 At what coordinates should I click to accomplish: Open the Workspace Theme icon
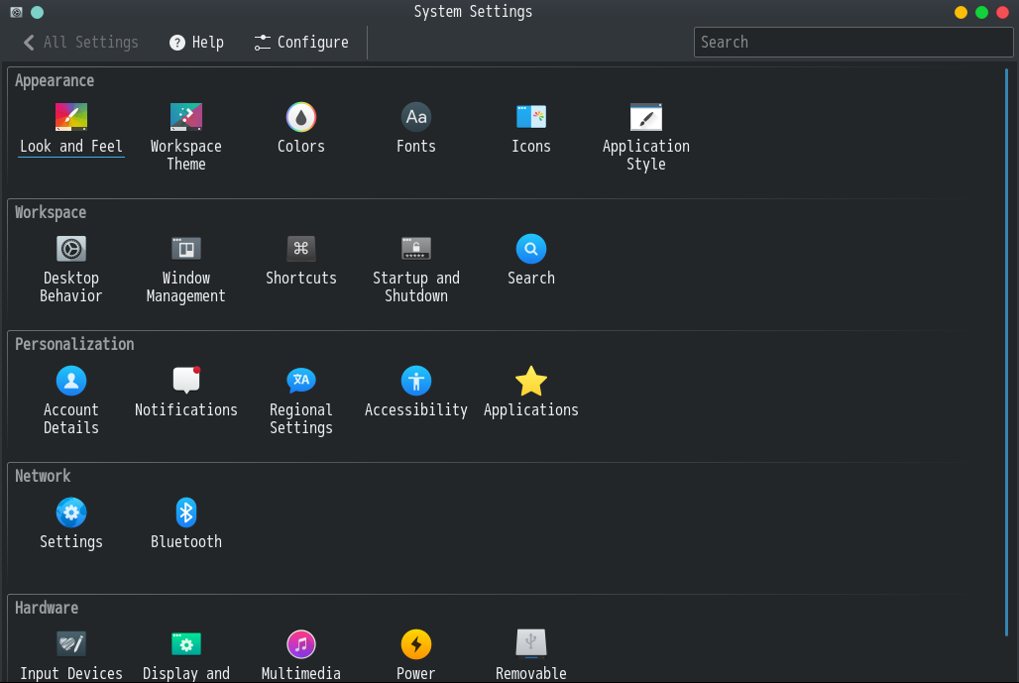(186, 117)
